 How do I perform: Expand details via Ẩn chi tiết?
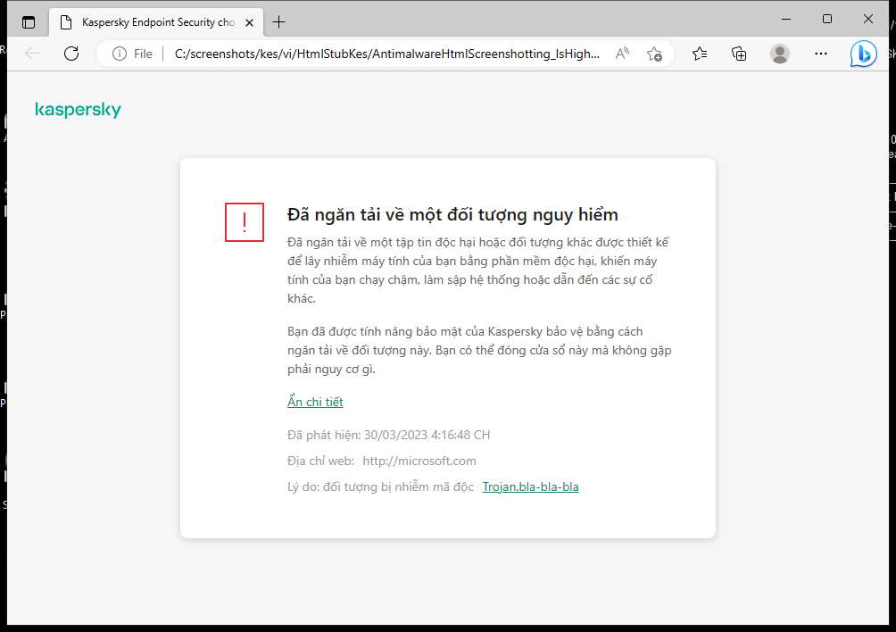315,402
